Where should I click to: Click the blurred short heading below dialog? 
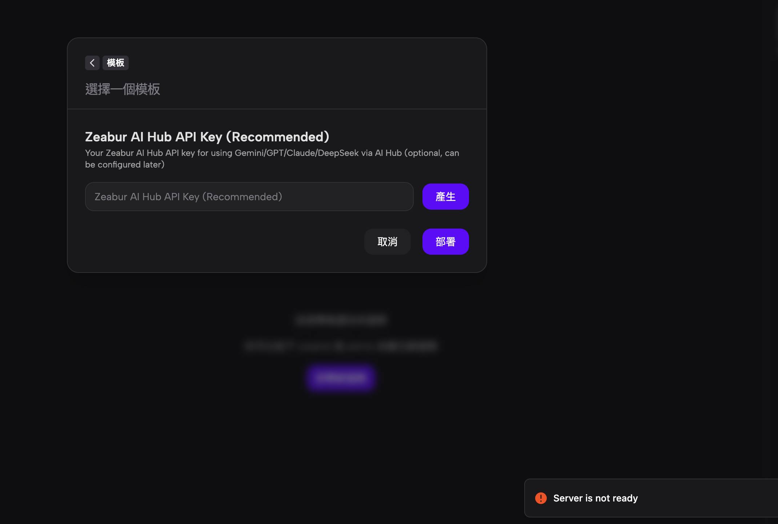tap(341, 320)
